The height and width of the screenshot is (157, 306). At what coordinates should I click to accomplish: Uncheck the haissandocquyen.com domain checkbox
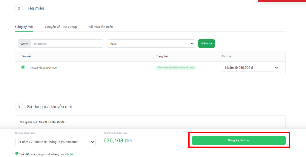(x=23, y=68)
